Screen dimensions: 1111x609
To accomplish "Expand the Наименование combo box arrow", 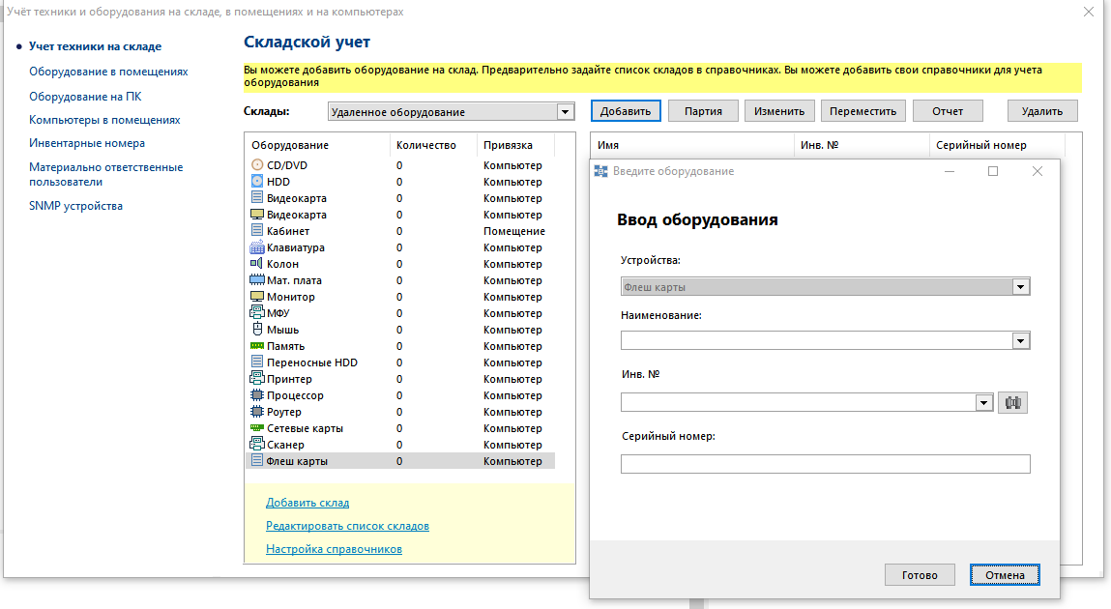I will 1020,340.
